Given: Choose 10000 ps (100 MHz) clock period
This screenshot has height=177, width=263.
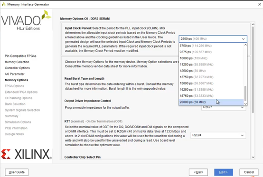Looking at the screenshot, I should [x=211, y=58].
